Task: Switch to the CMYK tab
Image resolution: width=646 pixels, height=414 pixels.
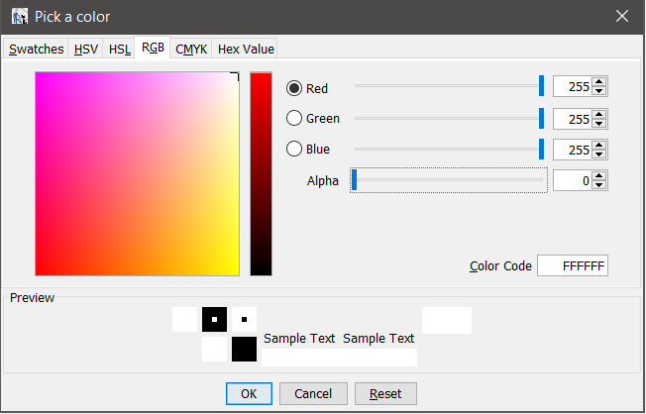Action: point(191,49)
